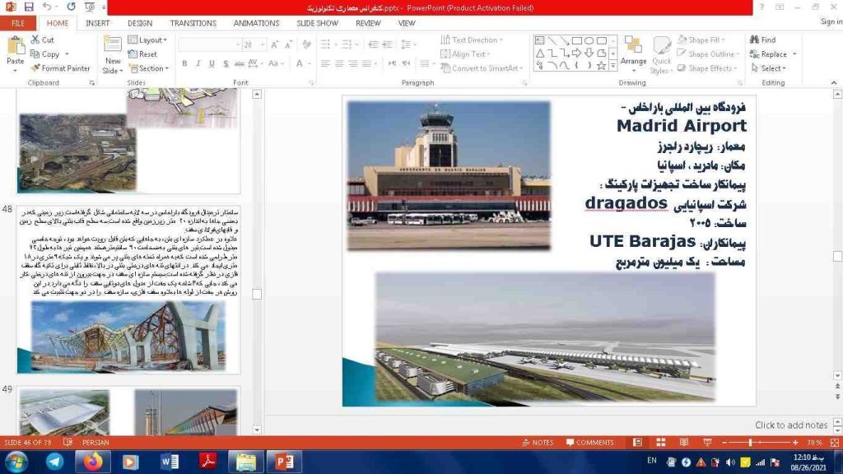Click the Cut scissors icon
Viewport: 843px width, 474px height.
click(35, 39)
